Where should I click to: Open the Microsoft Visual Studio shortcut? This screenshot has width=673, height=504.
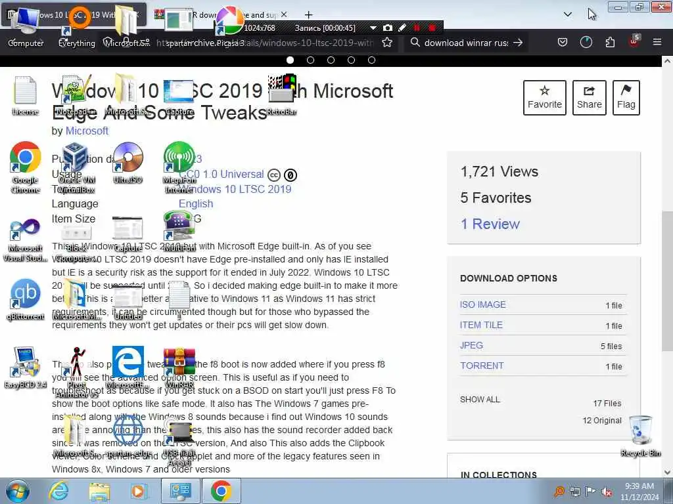25,240
